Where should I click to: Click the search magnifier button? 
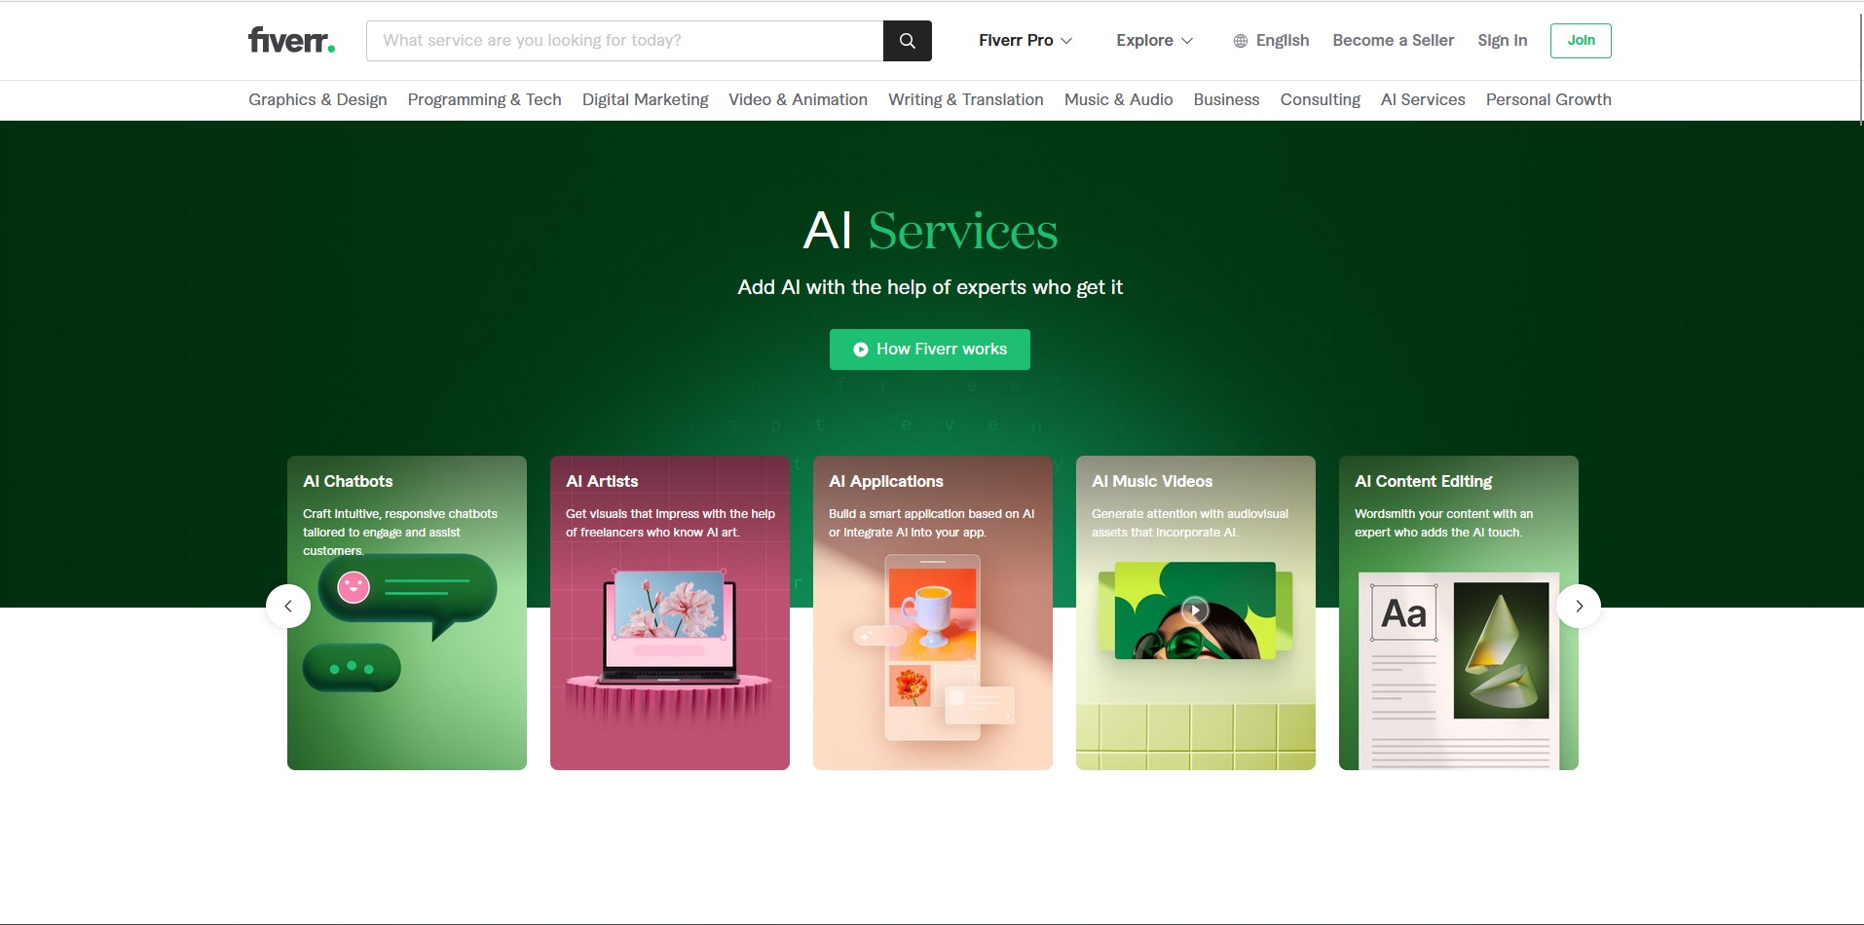(x=907, y=41)
